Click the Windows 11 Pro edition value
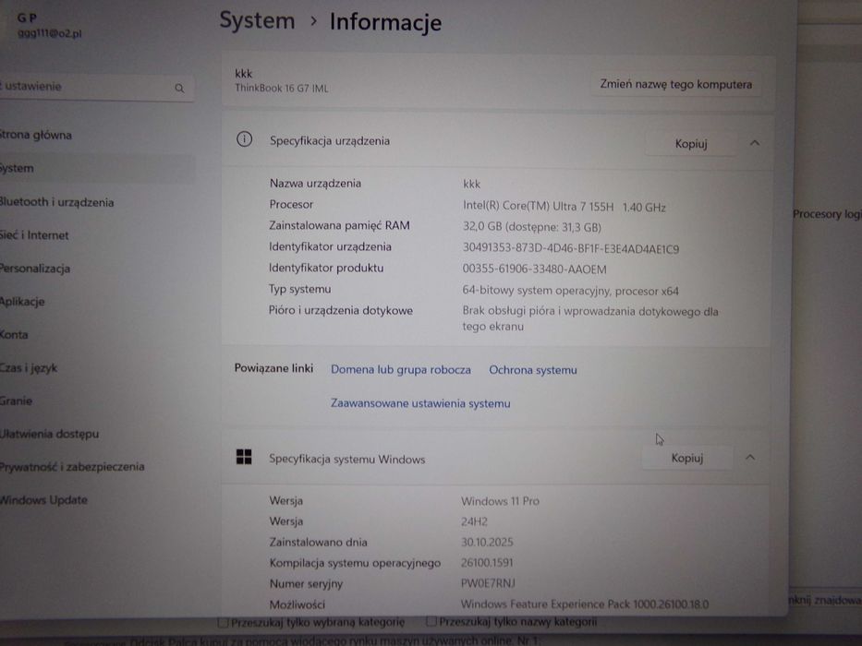Image resolution: width=862 pixels, height=646 pixels. (x=500, y=501)
